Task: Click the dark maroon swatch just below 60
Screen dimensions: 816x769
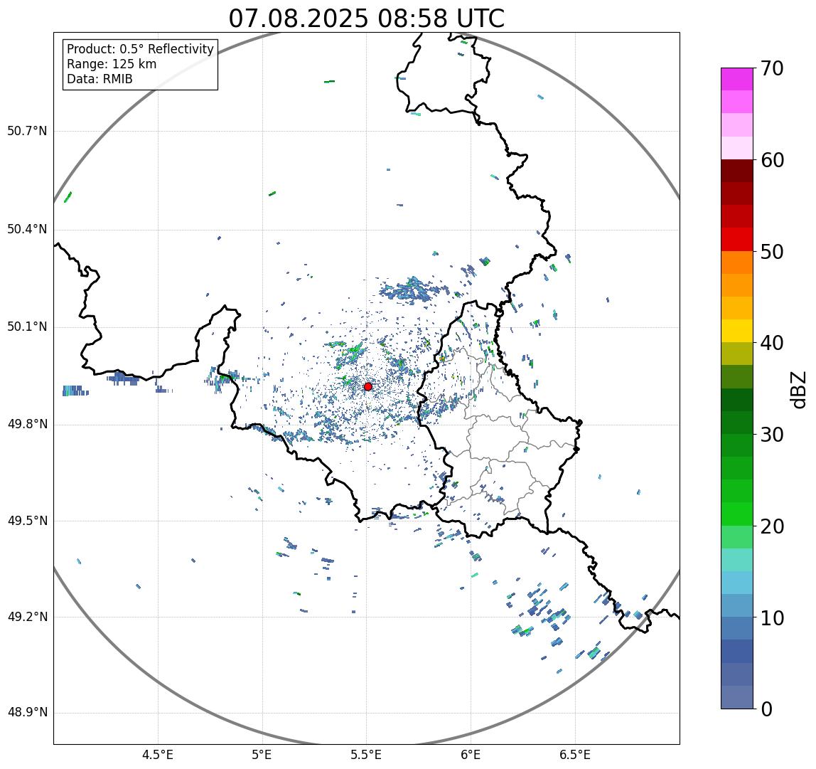Action: pos(737,171)
